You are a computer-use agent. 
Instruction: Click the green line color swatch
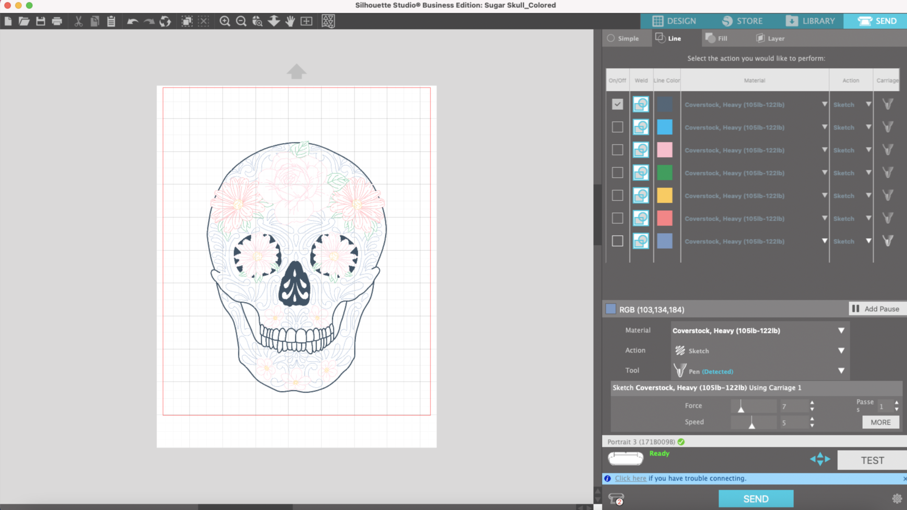click(x=665, y=173)
